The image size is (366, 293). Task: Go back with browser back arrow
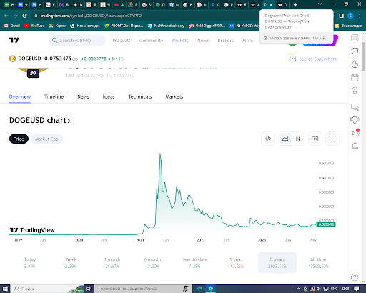pyautogui.click(x=6, y=16)
